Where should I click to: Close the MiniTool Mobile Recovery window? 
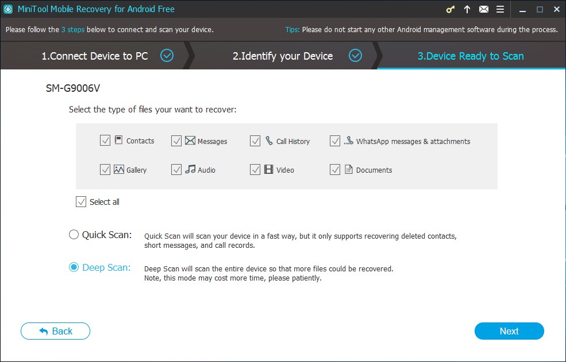click(557, 10)
